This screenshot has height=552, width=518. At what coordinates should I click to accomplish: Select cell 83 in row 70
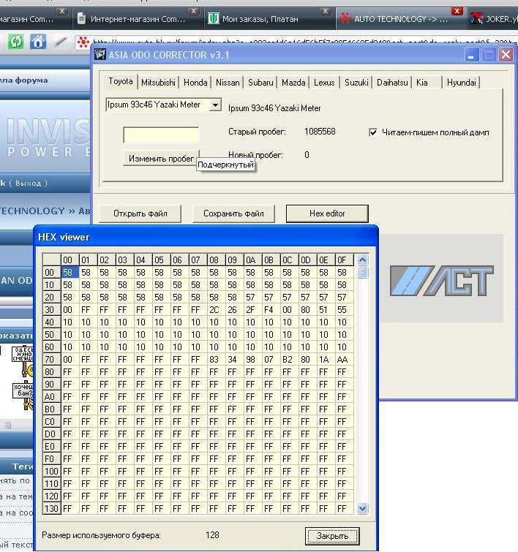click(216, 360)
